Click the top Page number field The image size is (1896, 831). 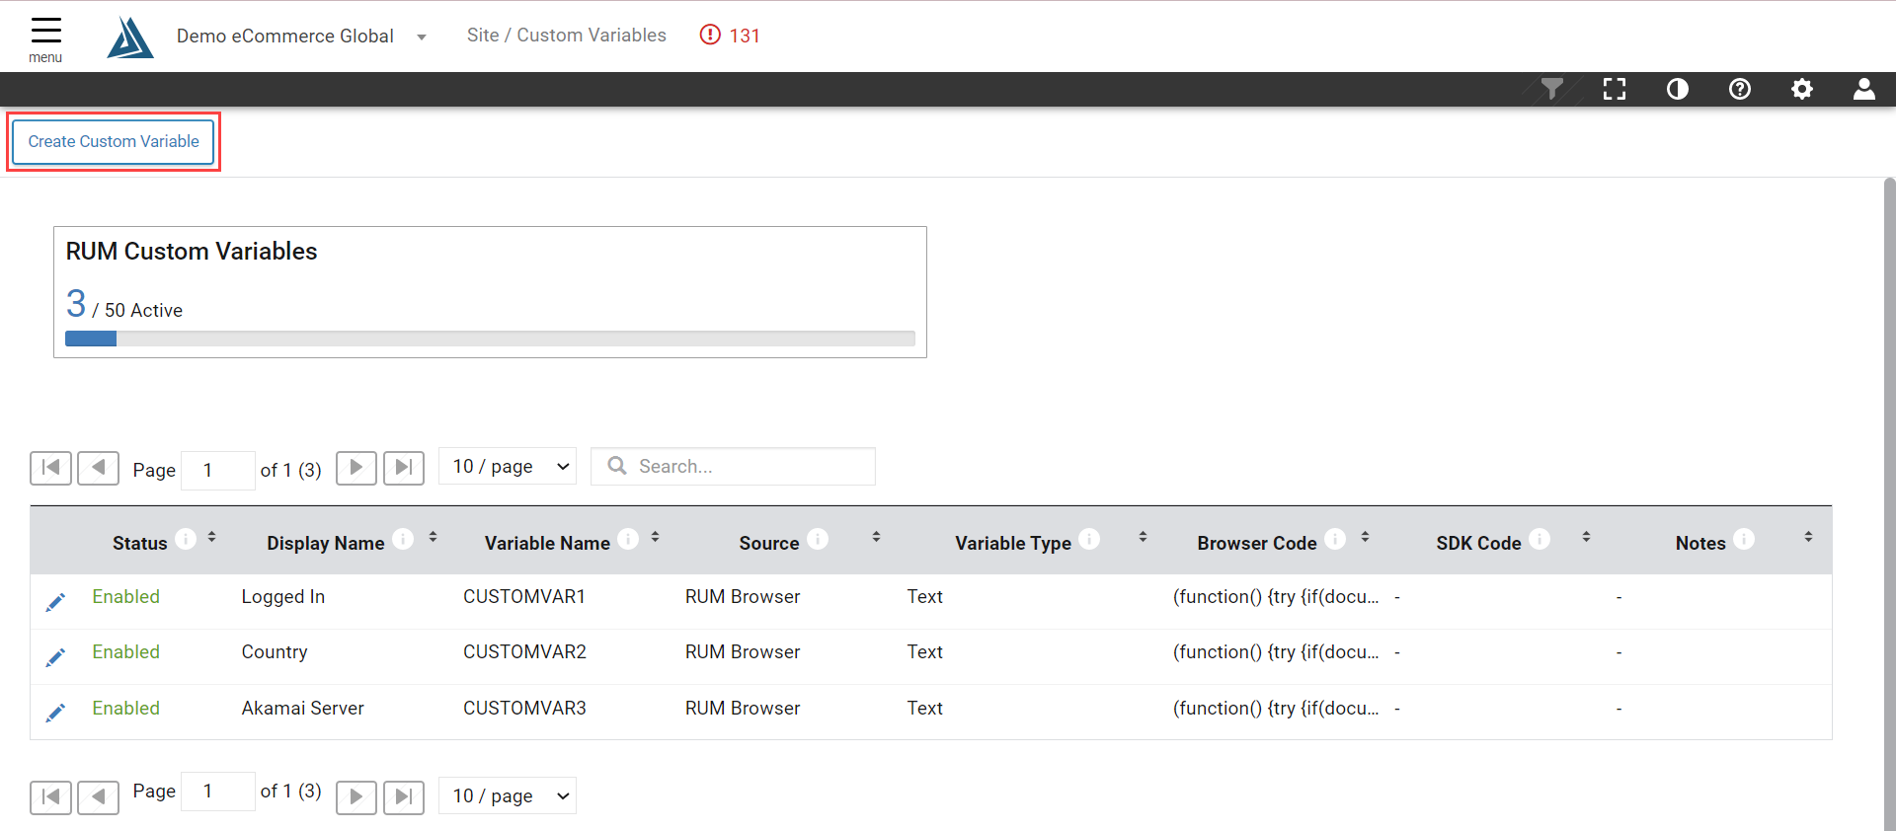[218, 470]
